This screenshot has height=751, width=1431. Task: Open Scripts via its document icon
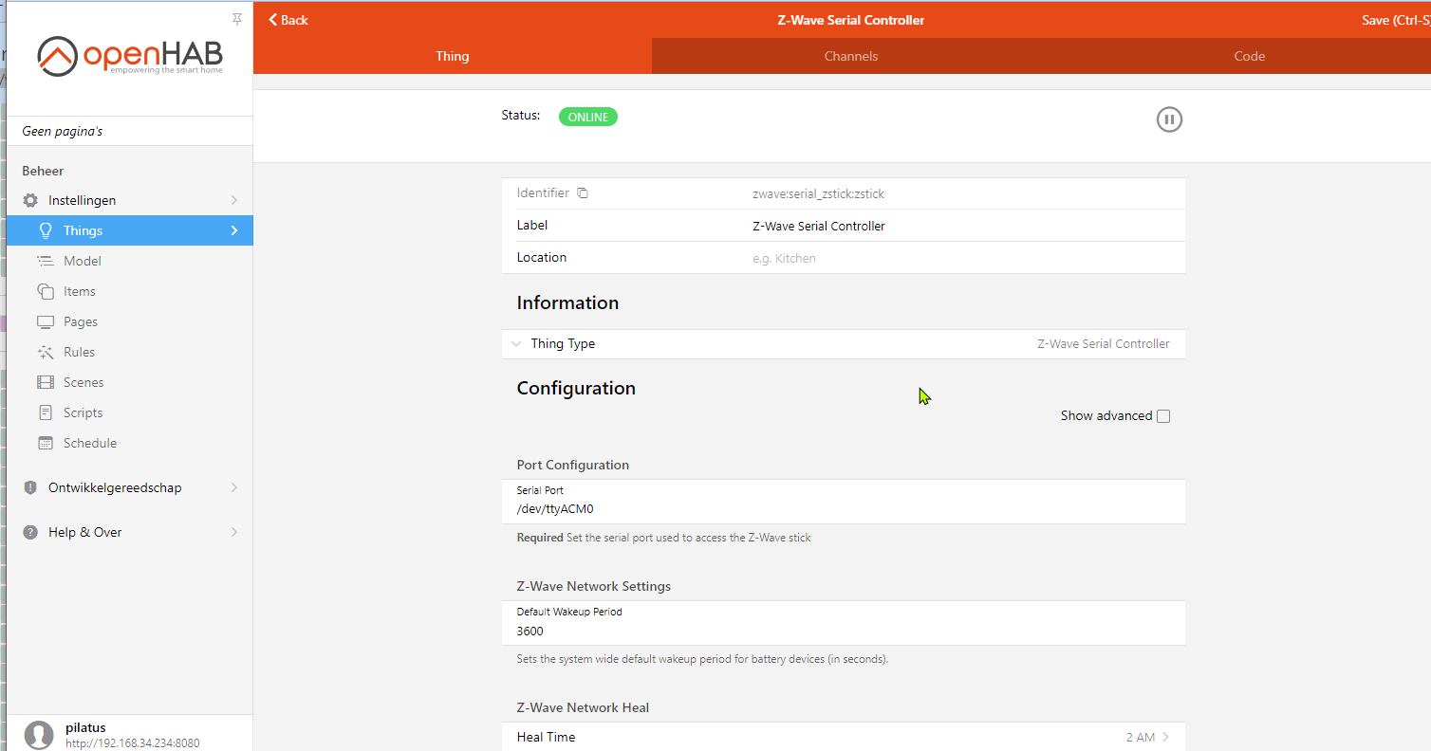(x=45, y=412)
